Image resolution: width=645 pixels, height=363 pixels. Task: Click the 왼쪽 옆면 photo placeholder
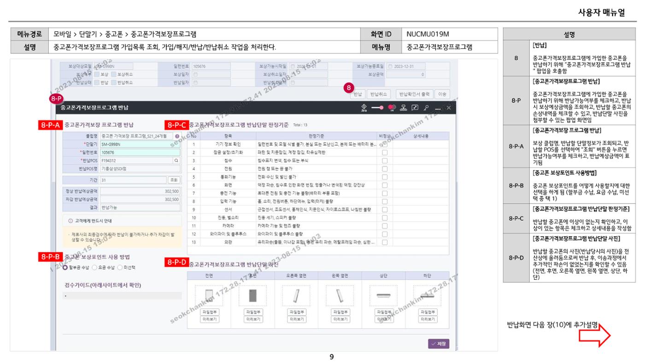[x=339, y=296]
